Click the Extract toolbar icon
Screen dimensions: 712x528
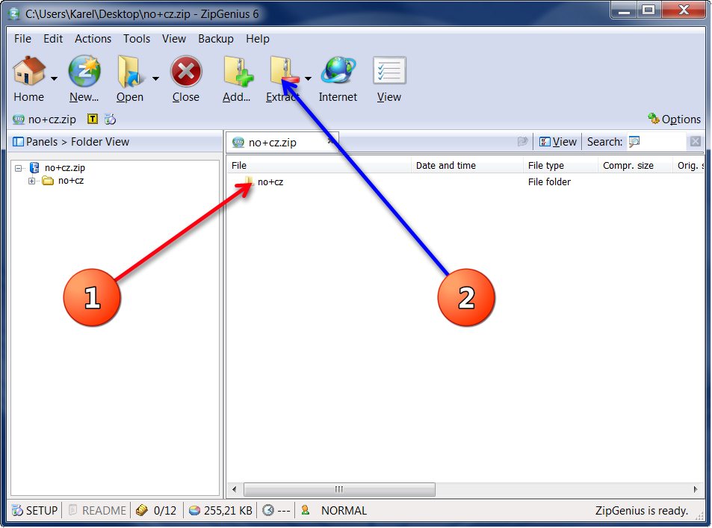[x=284, y=71]
